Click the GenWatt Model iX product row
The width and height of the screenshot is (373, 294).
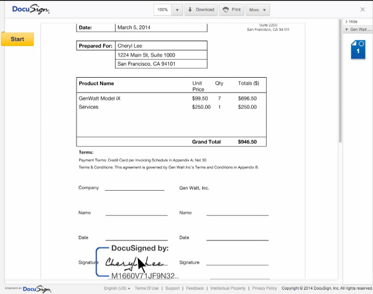(172, 98)
